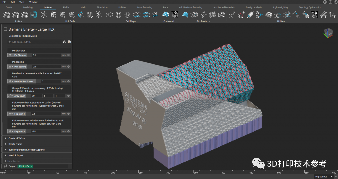Open the Stochastic group dropdown
The image size is (338, 179).
point(203,21)
